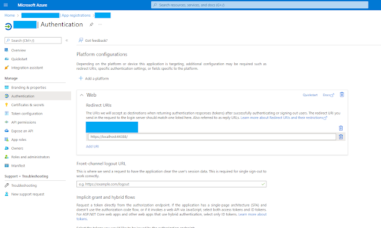Click the New support request icon
Viewport: 381px width, 228px height.
[x=7, y=194]
